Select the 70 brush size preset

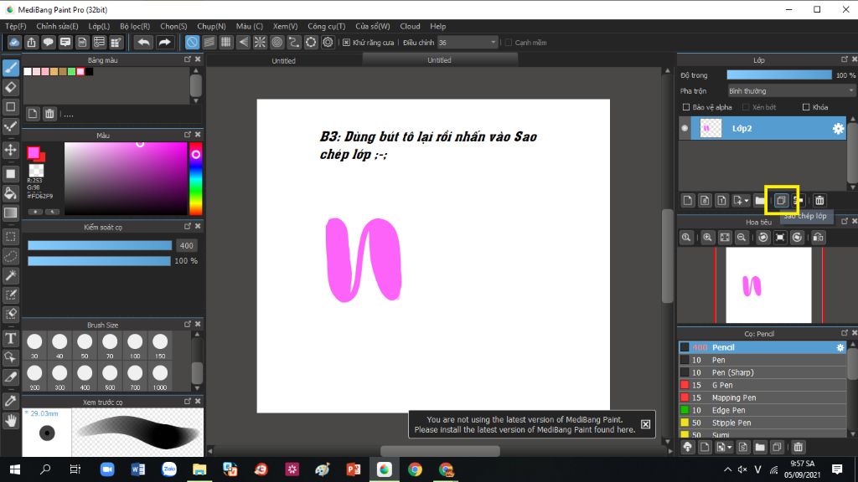click(x=110, y=346)
